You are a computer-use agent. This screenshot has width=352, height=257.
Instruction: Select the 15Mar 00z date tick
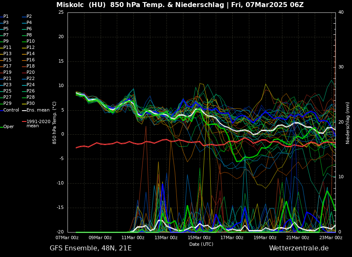click(199, 238)
